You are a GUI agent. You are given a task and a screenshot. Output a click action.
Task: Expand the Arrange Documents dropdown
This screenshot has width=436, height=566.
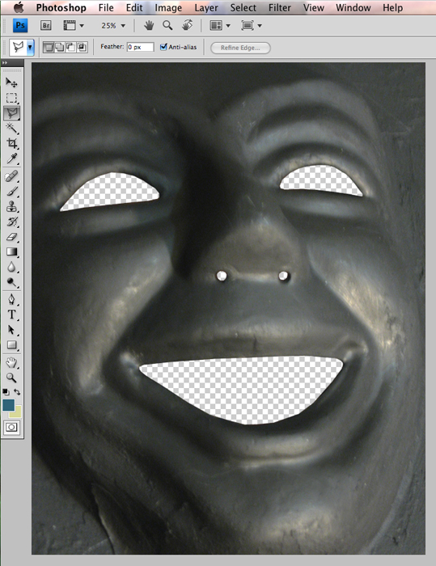220,26
